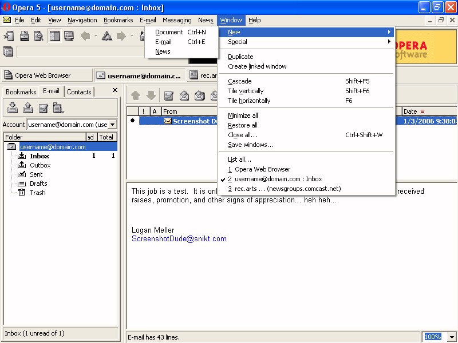Open the zoom percentage dropdown arrow

452,337
